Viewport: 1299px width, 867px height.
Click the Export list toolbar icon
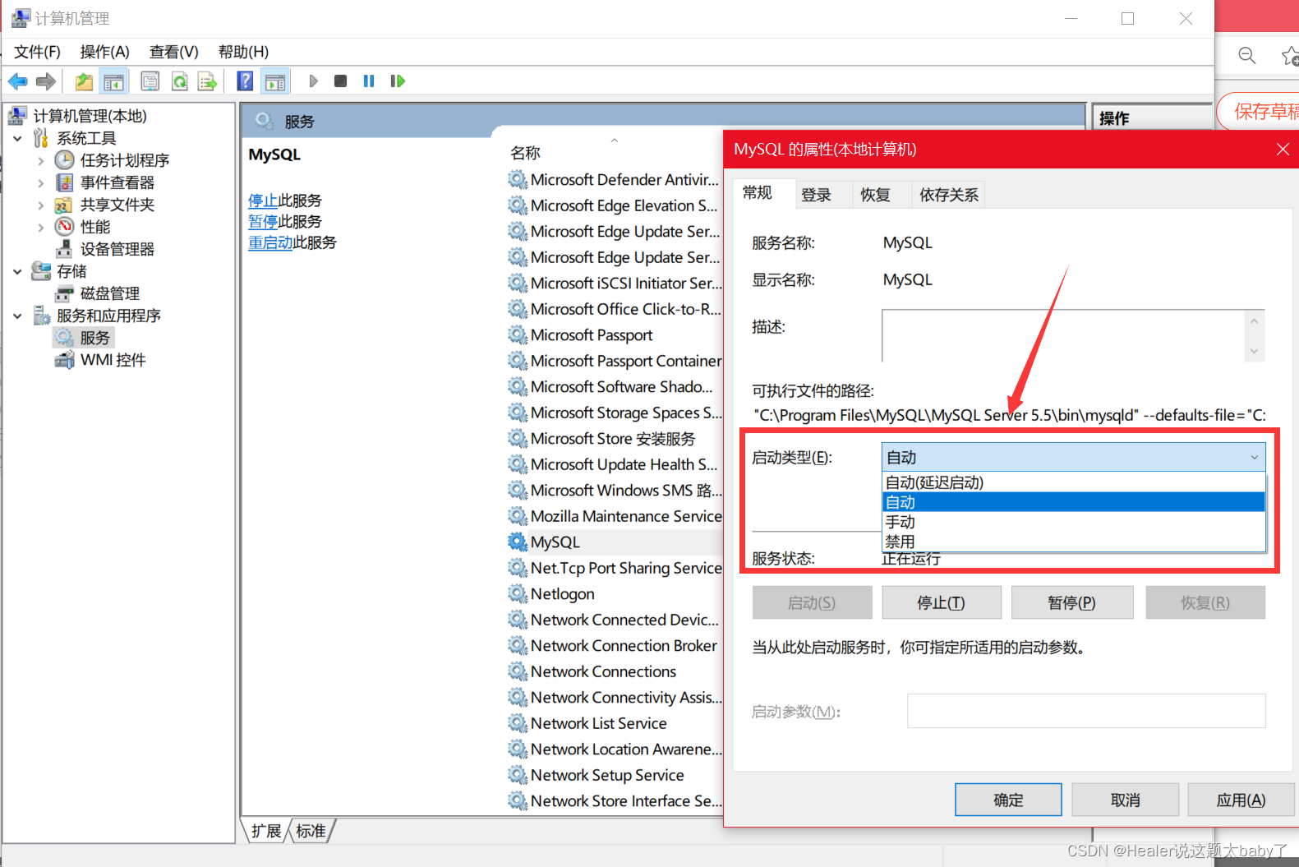(207, 81)
